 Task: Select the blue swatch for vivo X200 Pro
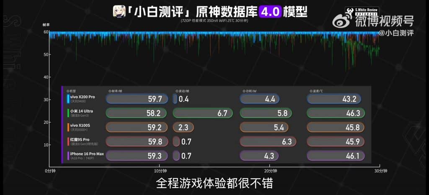pyautogui.click(x=68, y=99)
